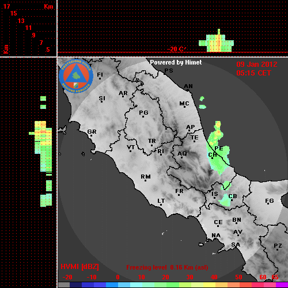Click the PZ city label
The width and height of the screenshot is (288, 288).
click(x=278, y=246)
